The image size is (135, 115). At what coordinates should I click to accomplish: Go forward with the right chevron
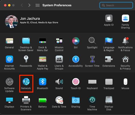tap(29, 5)
